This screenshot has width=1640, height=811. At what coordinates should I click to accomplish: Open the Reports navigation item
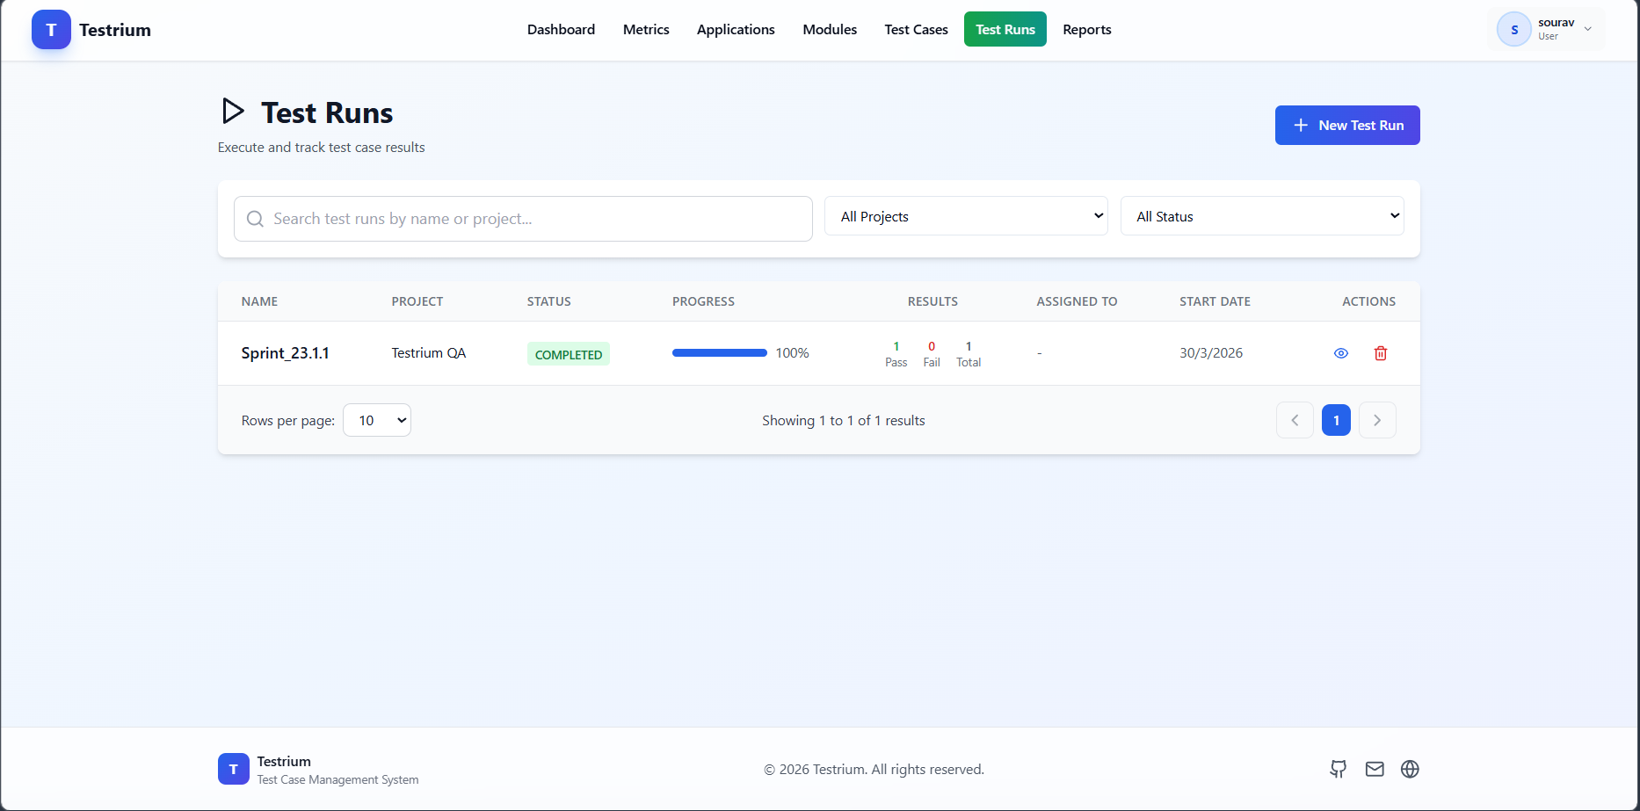pos(1086,30)
